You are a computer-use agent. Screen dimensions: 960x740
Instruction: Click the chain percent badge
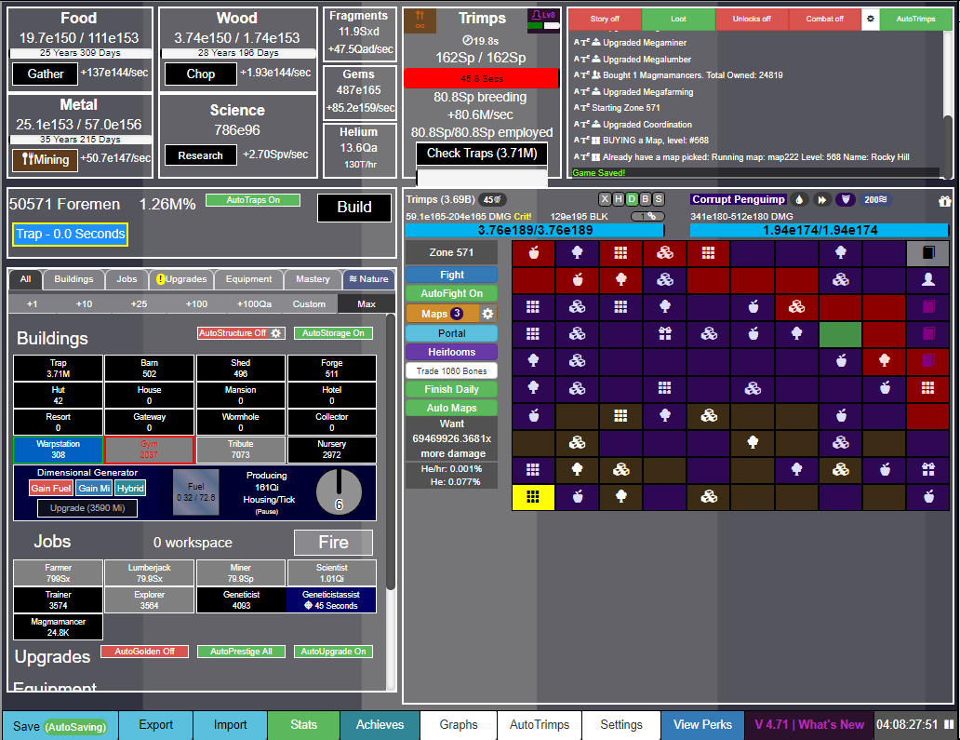(x=647, y=216)
